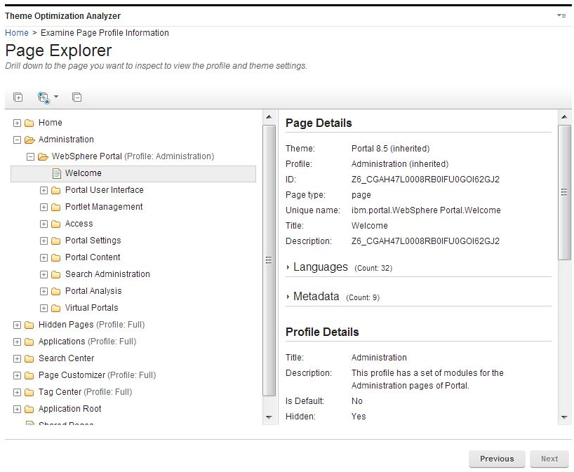574x472 pixels.
Task: Expand the Search Center node
Action: (x=17, y=358)
